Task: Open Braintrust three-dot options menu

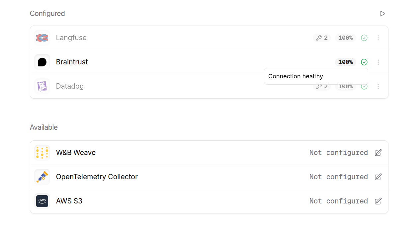Action: tap(378, 62)
